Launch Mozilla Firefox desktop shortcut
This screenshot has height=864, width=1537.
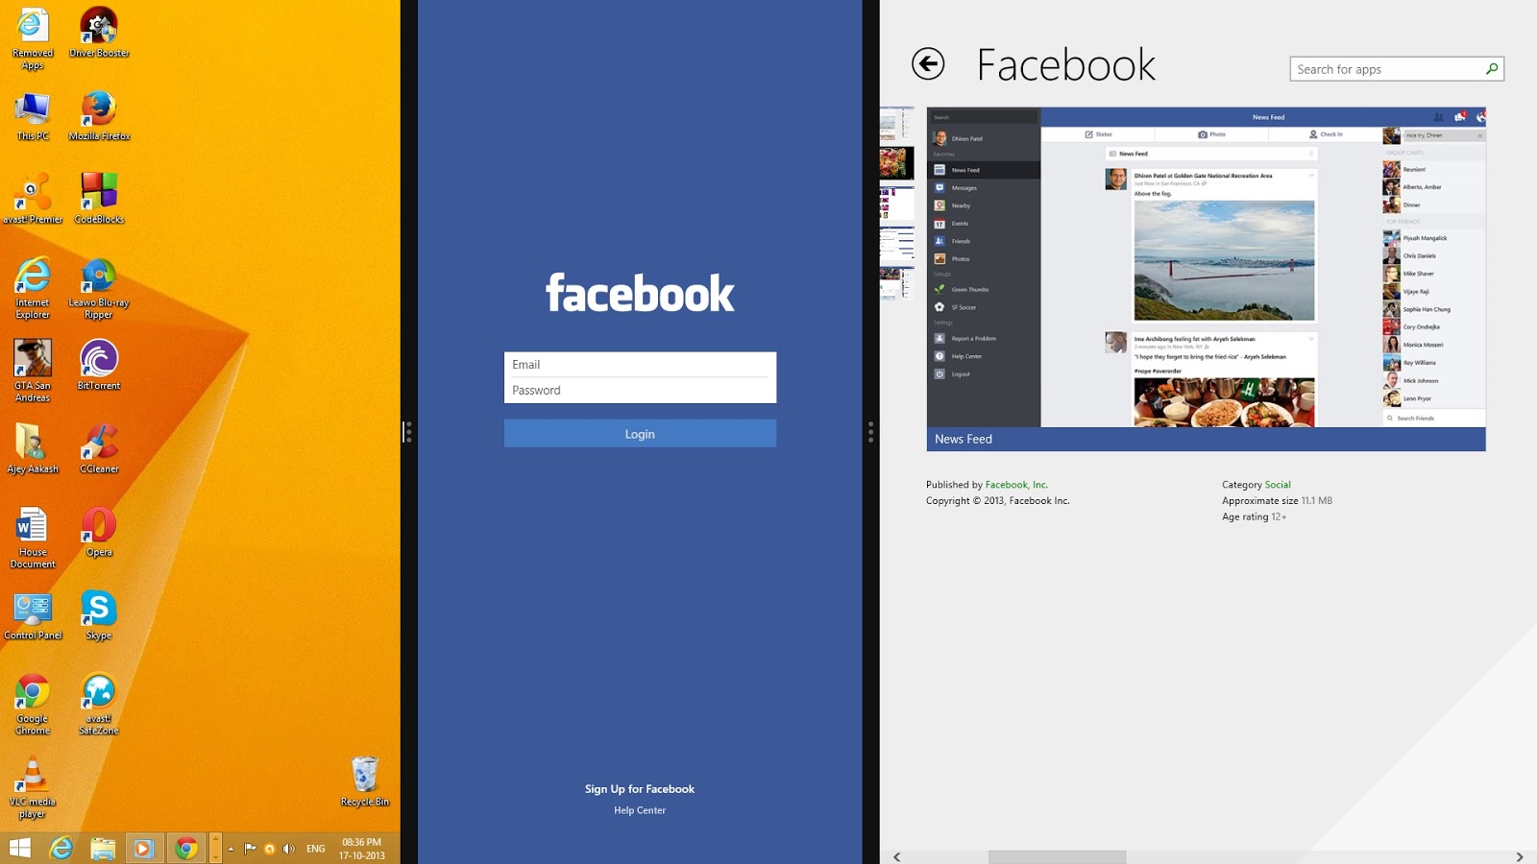point(99,117)
